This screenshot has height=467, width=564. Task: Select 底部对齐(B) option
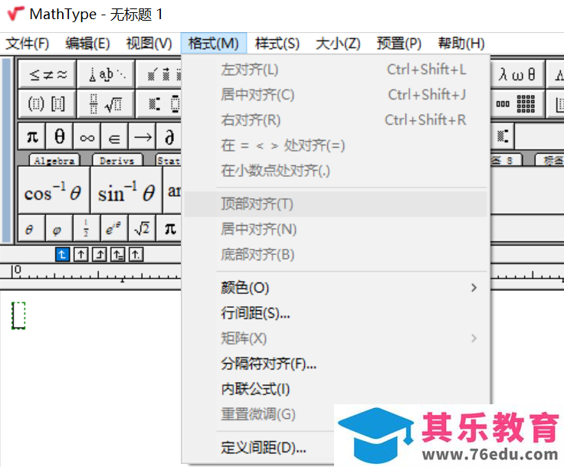tap(336, 255)
